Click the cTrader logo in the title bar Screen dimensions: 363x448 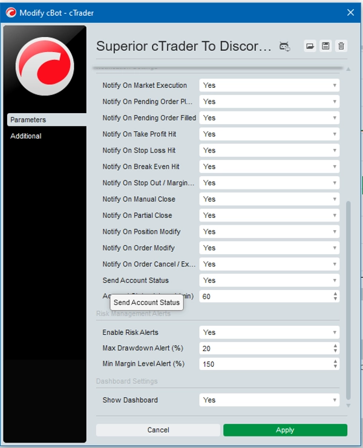click(11, 13)
